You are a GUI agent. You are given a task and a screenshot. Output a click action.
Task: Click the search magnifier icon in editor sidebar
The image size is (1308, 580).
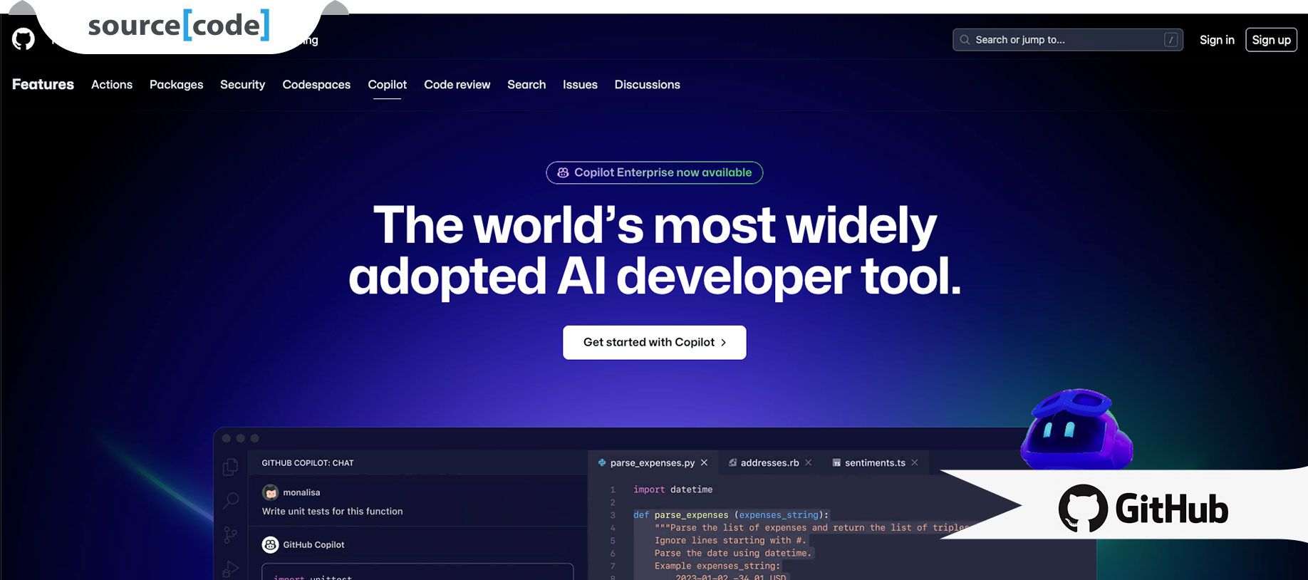coord(231,500)
